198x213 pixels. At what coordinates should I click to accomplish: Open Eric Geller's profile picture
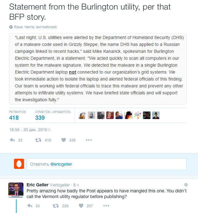pyautogui.click(x=16, y=190)
